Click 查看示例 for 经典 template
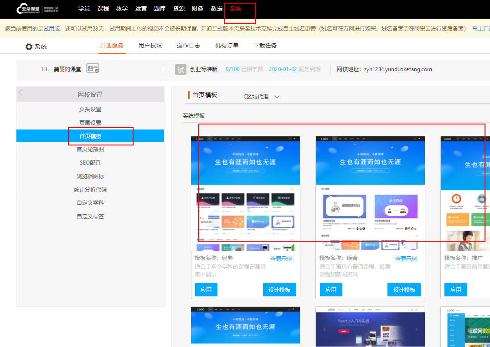 pyautogui.click(x=281, y=259)
